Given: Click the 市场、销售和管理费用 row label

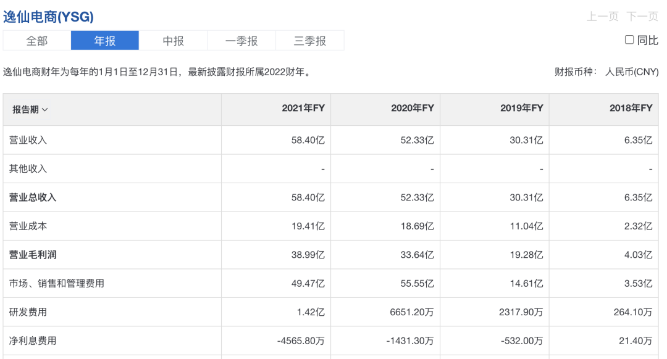Looking at the screenshot, I should pos(57,283).
